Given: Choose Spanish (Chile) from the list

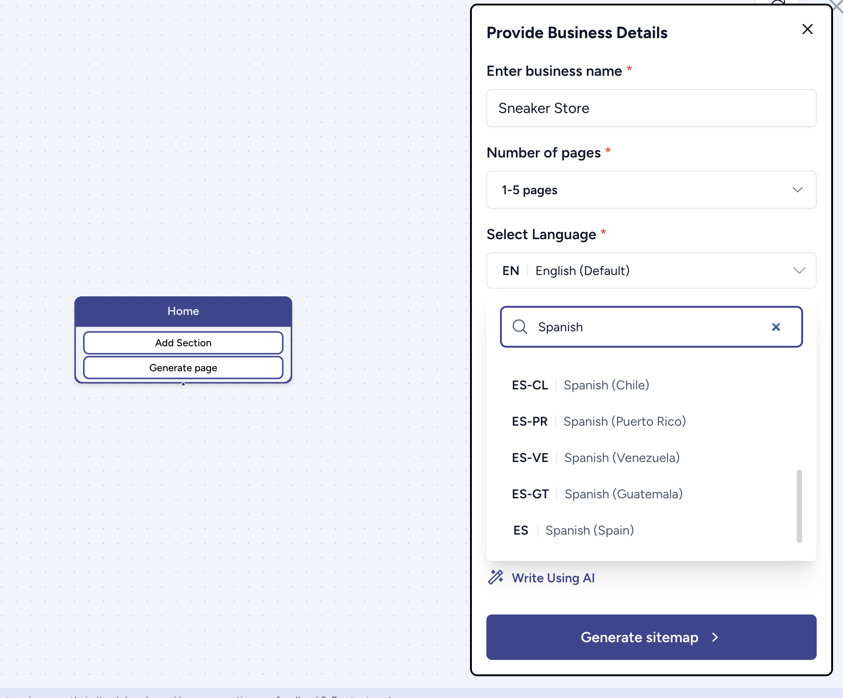Looking at the screenshot, I should pyautogui.click(x=606, y=385).
